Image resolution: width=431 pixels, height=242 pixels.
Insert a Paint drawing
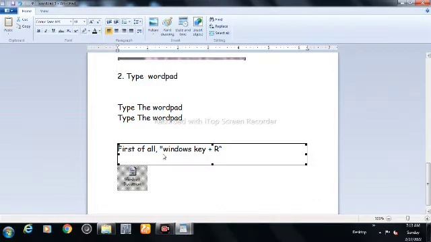point(168,26)
